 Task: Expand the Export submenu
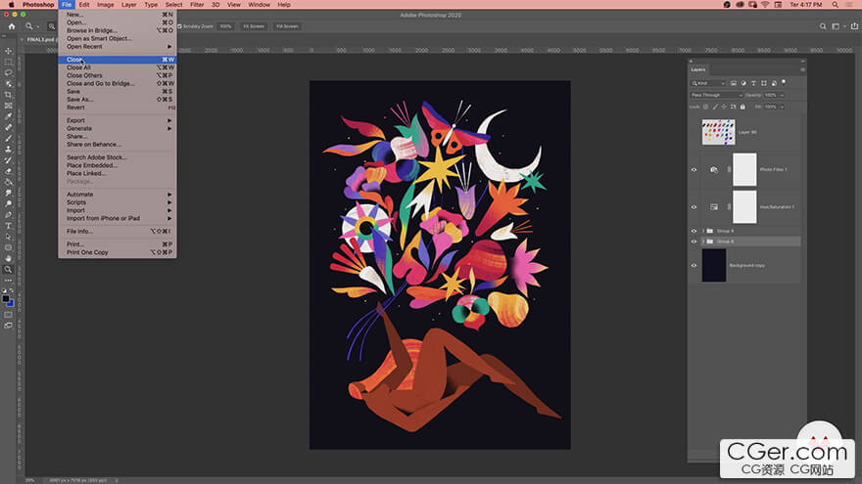pos(118,120)
